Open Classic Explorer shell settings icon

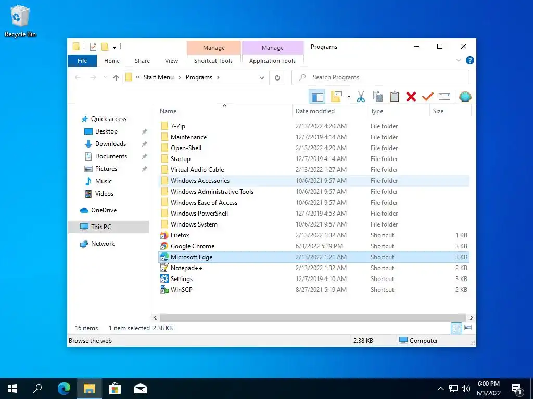tap(465, 97)
